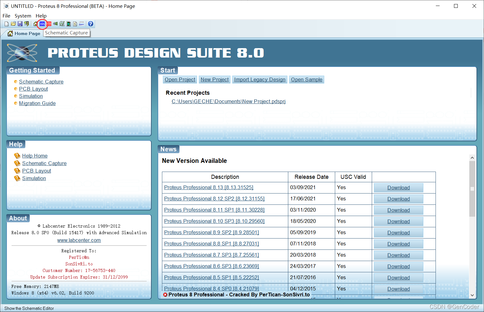Open Simulation link under Getting Started
The height and width of the screenshot is (312, 484).
[x=31, y=96]
